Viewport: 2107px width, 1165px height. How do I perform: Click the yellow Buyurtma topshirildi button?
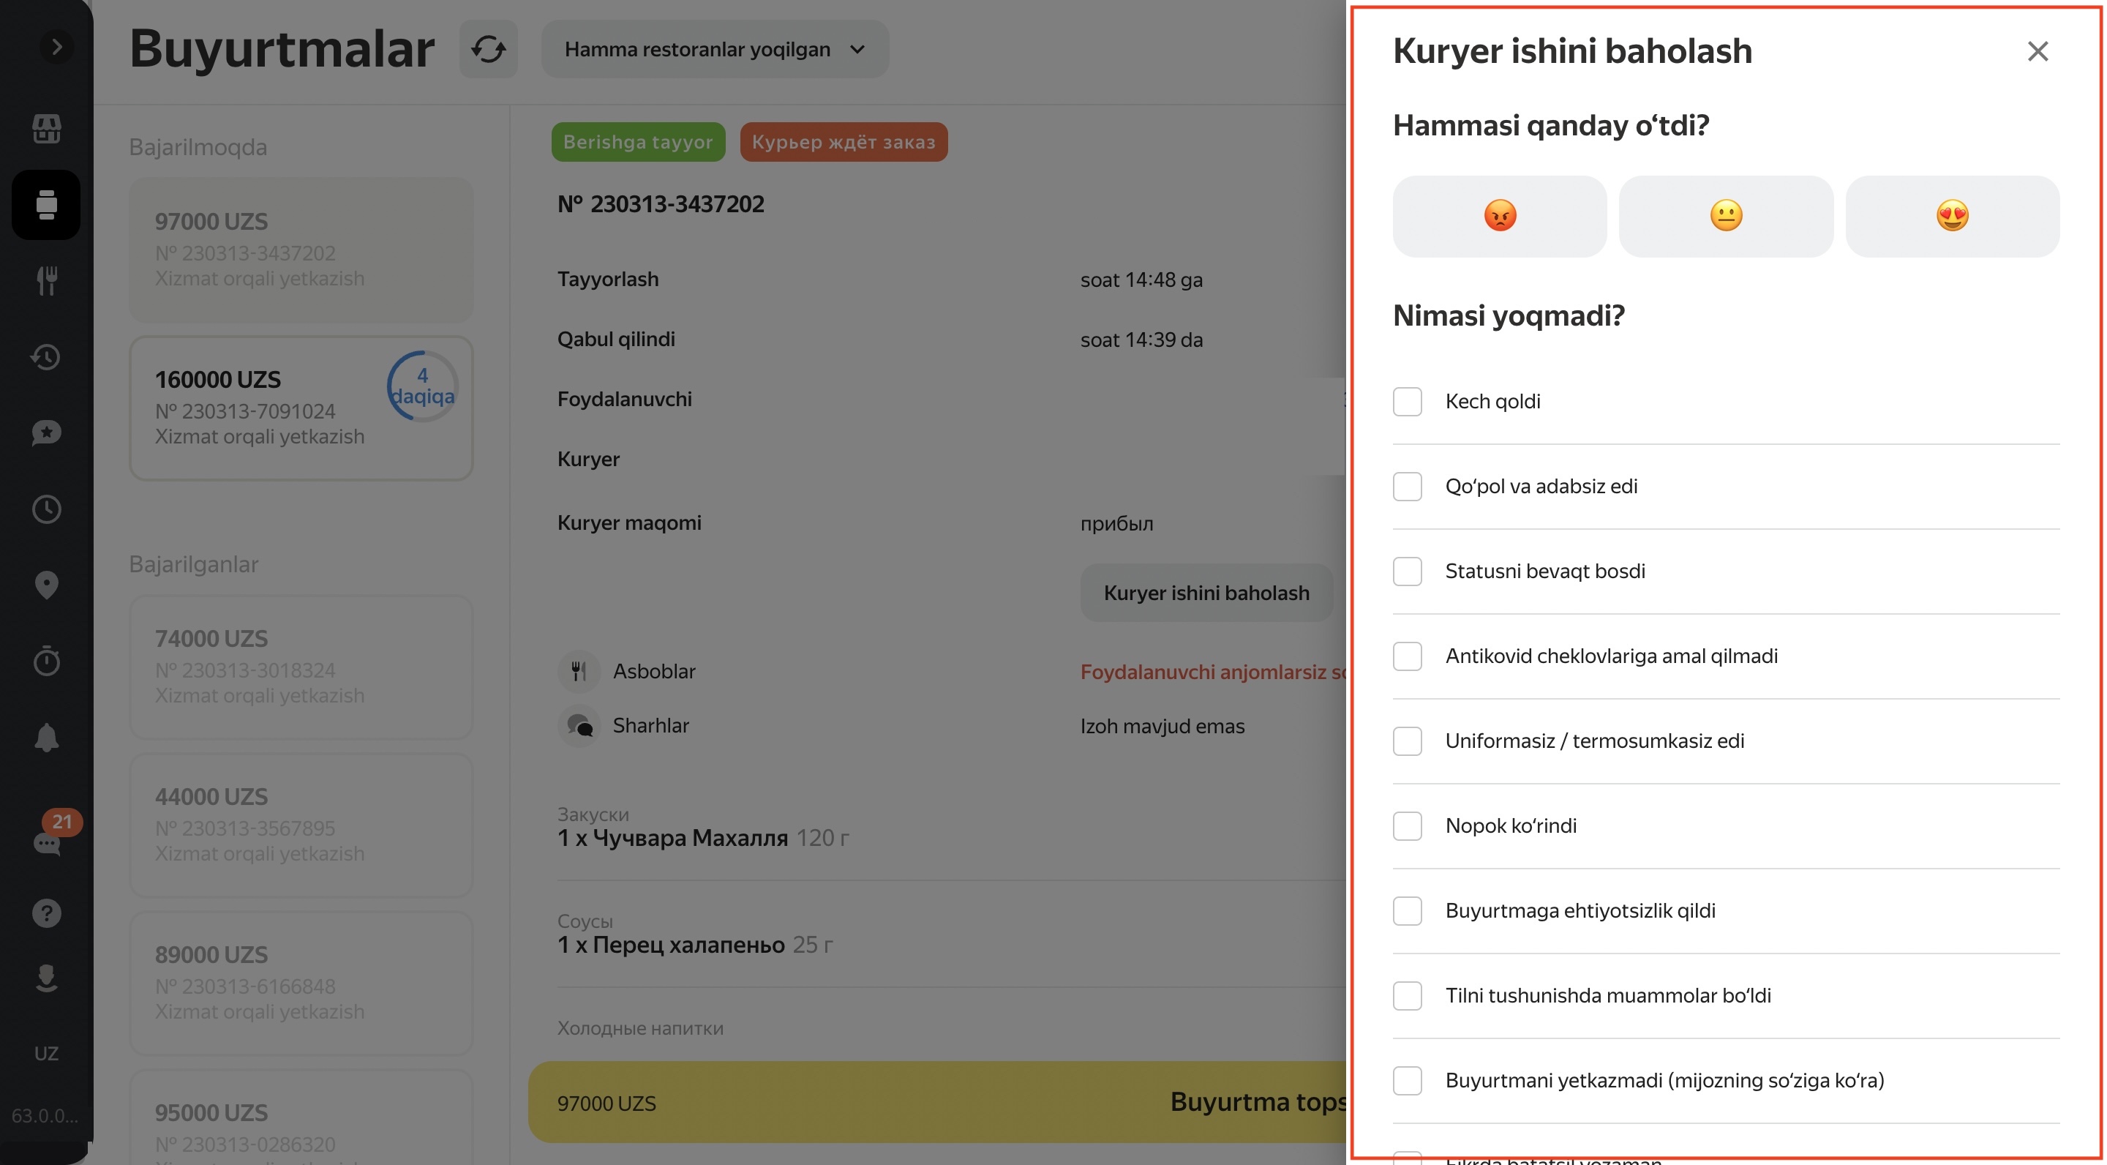tap(937, 1103)
